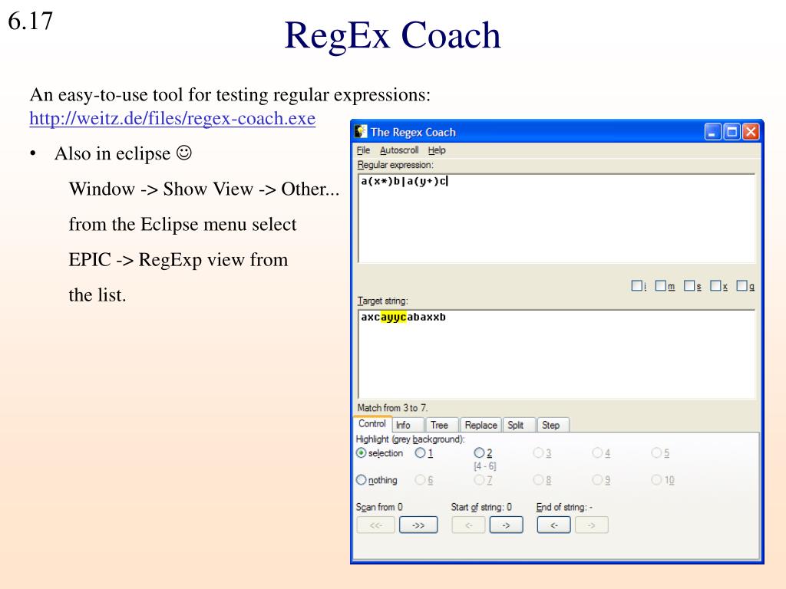Click the highlighted 'ayyc' match in target string
786x589 pixels.
click(394, 317)
